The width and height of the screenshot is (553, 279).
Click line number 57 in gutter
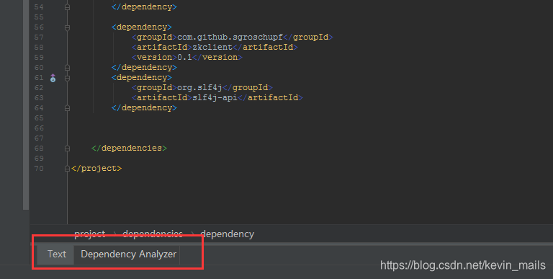pos(39,37)
